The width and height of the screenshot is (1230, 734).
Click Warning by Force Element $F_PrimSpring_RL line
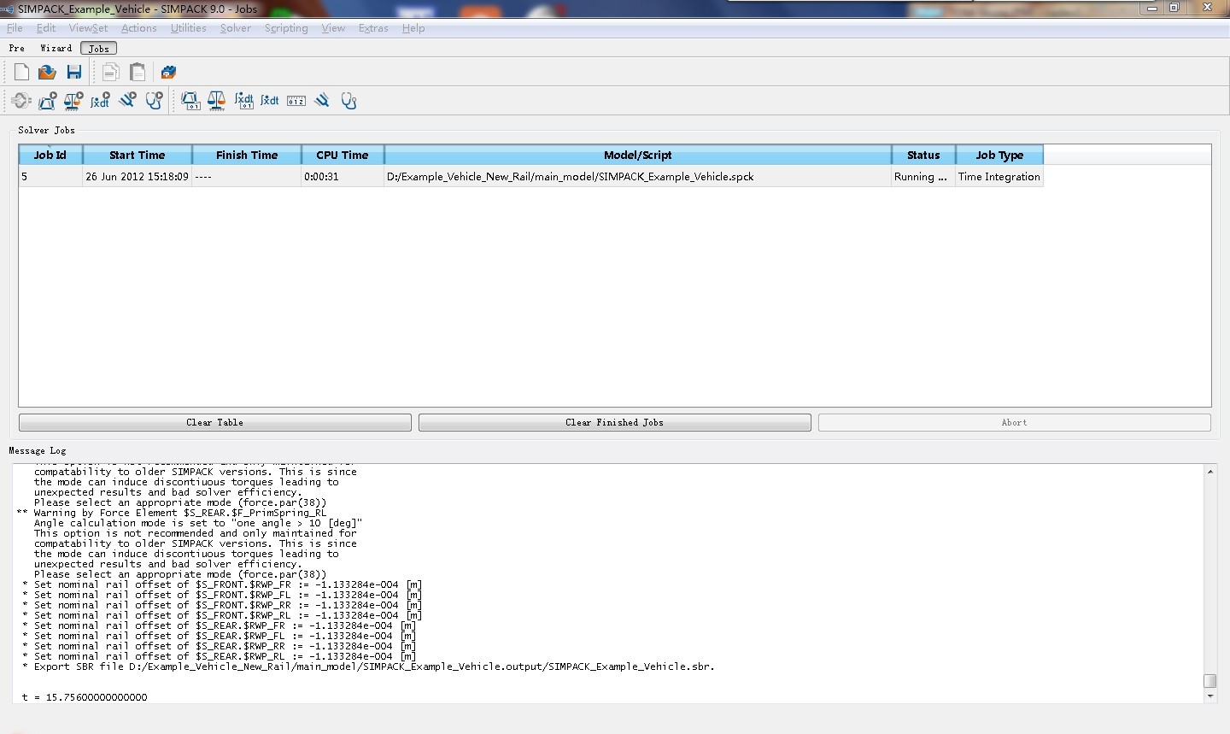tap(172, 513)
